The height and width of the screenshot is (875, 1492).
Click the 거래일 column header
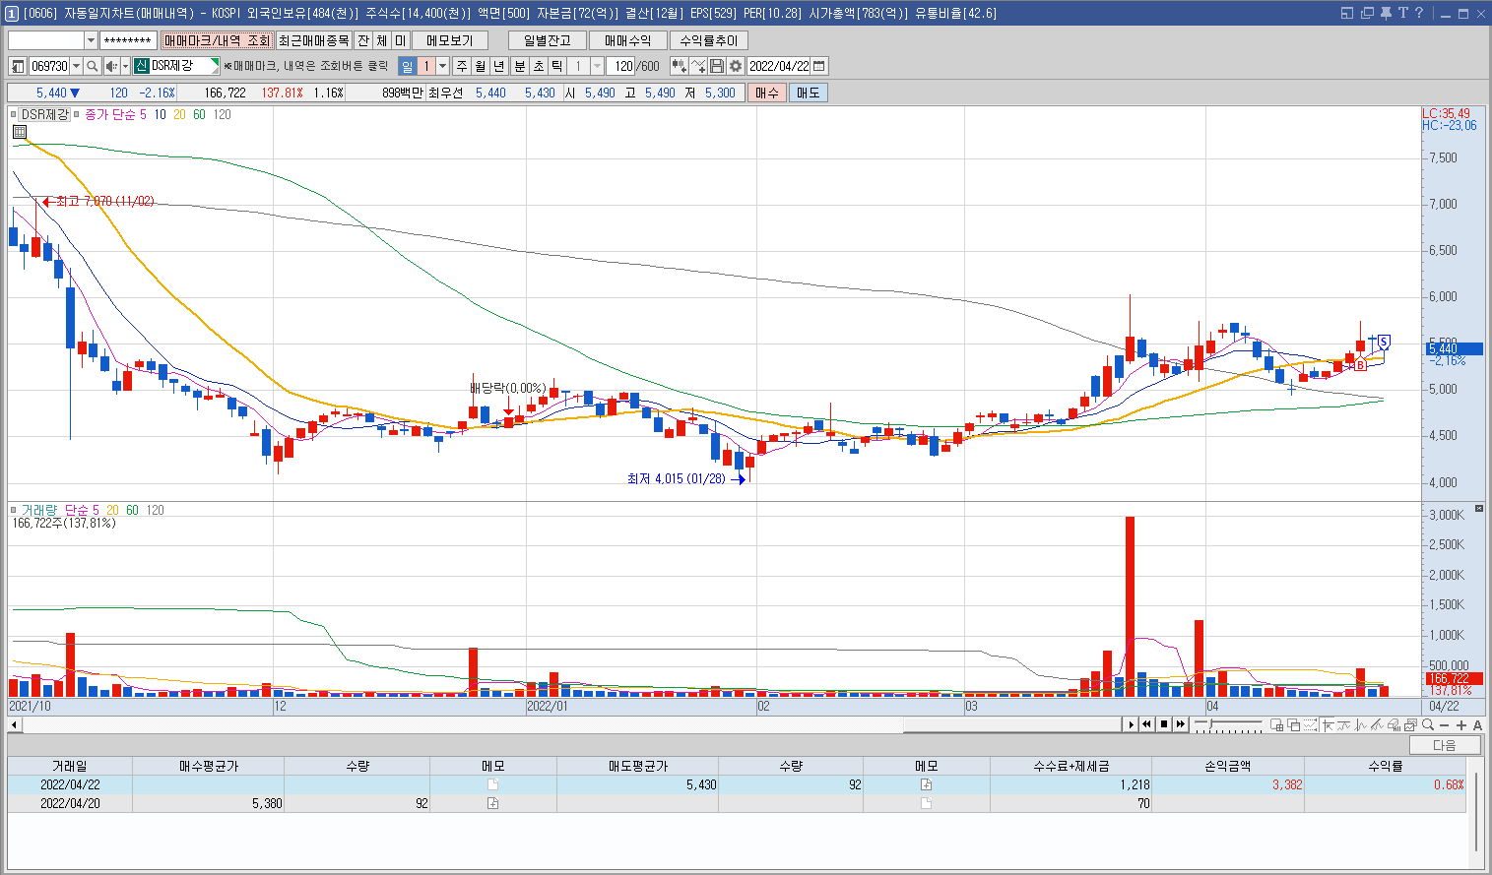coord(70,766)
